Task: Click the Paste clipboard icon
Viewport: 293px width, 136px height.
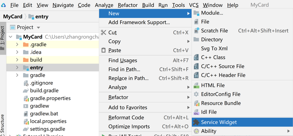Action: pyautogui.click(x=103, y=50)
